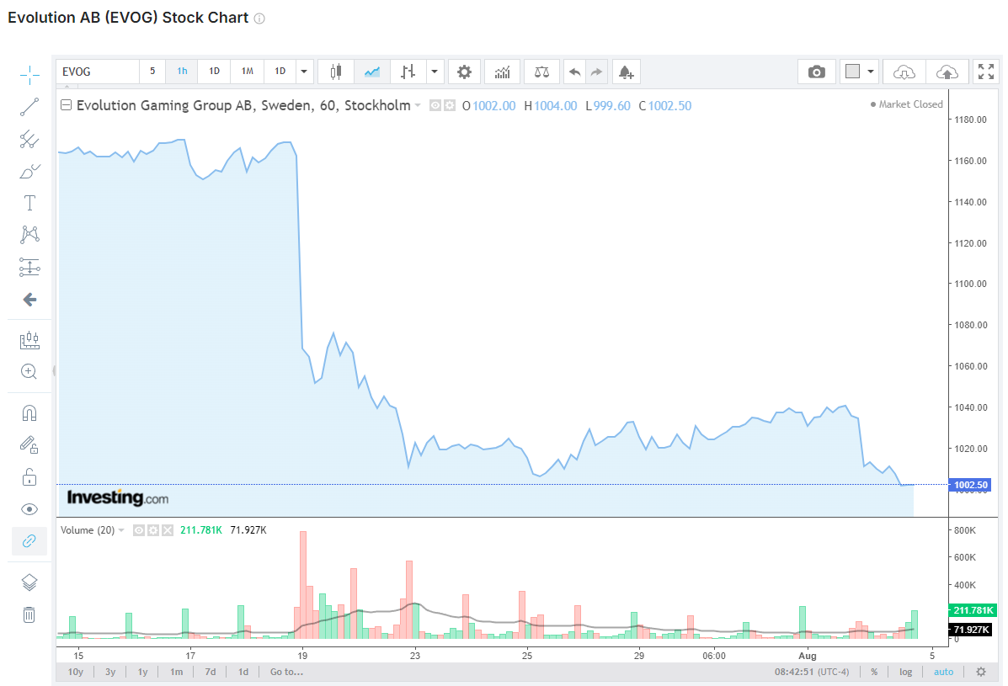Screen dimensions: 1008x686
Task: Remove the Volume indicator
Action: pos(168,530)
